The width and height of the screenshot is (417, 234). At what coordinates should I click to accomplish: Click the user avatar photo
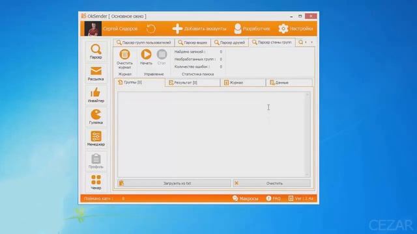click(93, 29)
